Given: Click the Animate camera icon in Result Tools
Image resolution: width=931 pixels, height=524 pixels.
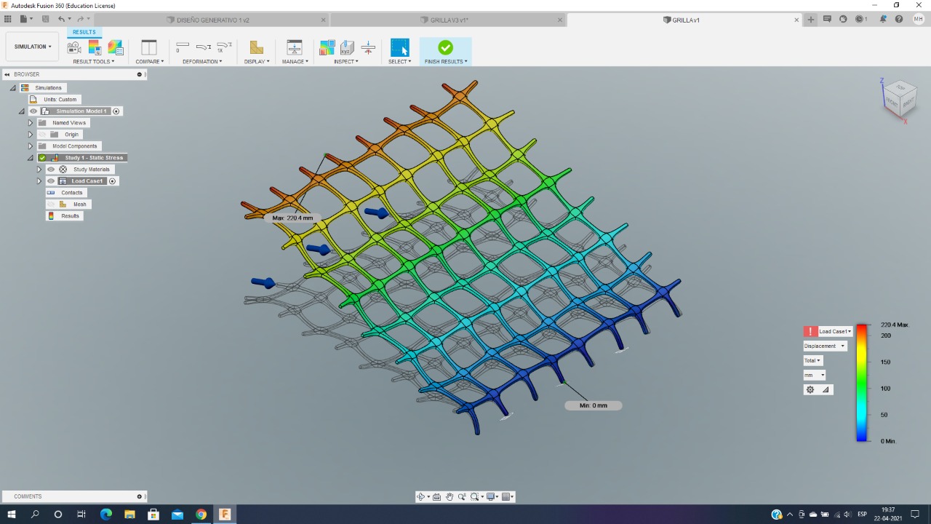Looking at the screenshot, I should [x=74, y=48].
